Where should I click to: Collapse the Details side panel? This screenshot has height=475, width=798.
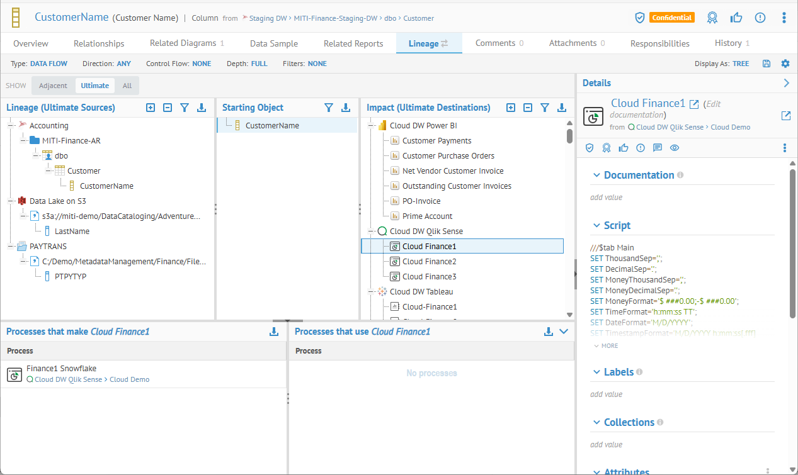coord(786,83)
